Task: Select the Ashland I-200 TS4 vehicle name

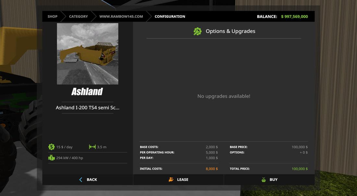Action: (87, 107)
